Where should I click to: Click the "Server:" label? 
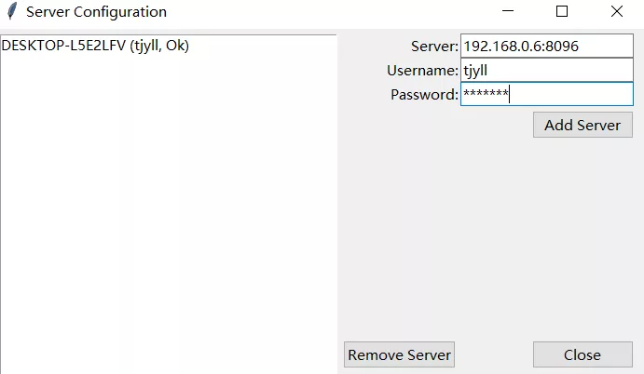pos(434,47)
